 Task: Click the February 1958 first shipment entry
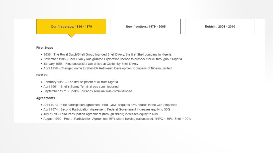[x=80, y=82]
